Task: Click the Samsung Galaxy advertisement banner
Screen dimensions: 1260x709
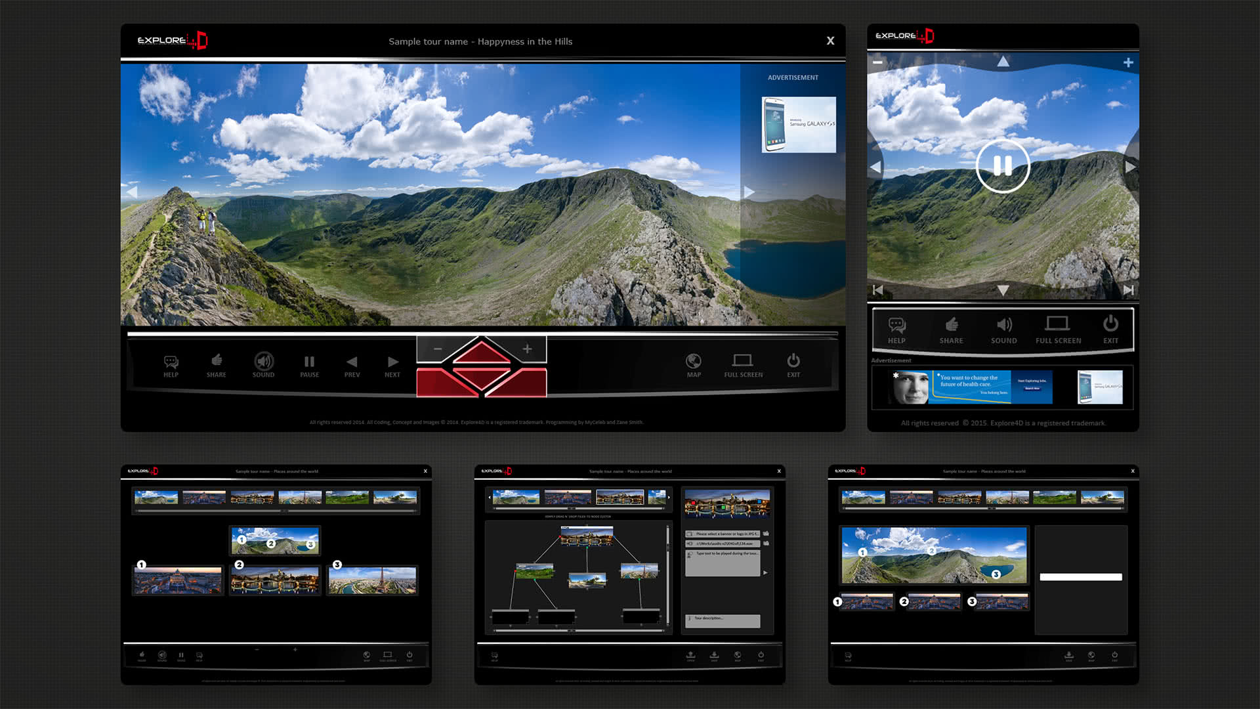Action: point(799,125)
